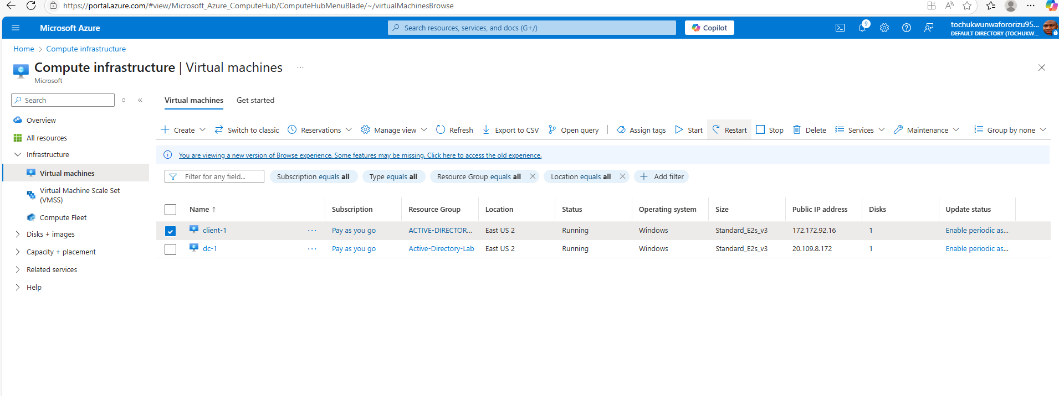Image resolution: width=1059 pixels, height=396 pixels.
Task: Open the Active-Directory-Lab resource group link
Action: [x=441, y=249]
